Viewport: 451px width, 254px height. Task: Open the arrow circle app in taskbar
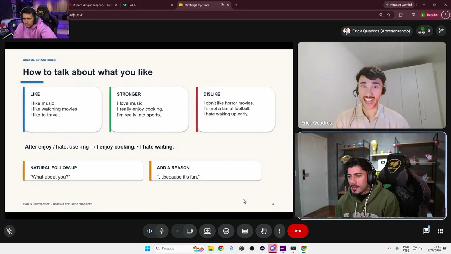pos(262,248)
